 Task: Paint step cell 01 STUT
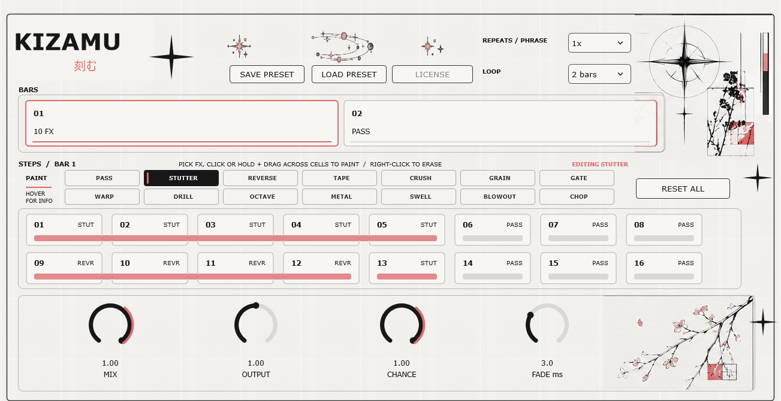(64, 230)
